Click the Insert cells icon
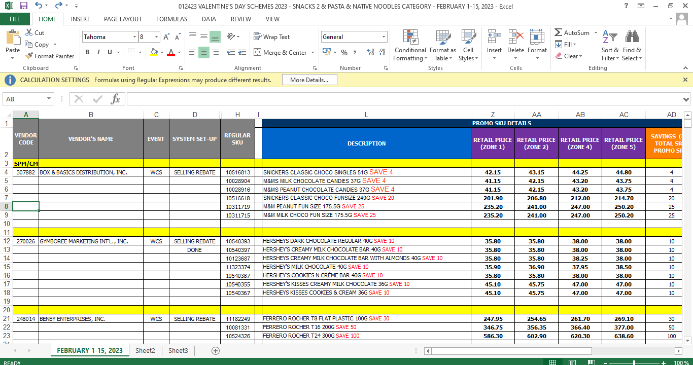693x365 pixels. (494, 37)
